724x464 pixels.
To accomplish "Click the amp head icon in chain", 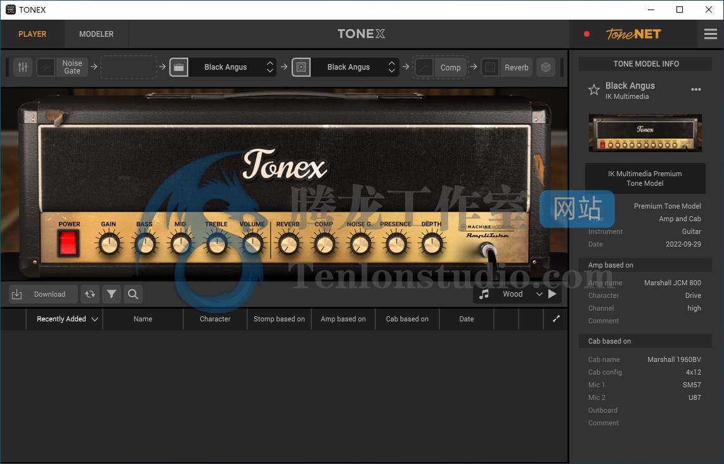I will tap(179, 67).
